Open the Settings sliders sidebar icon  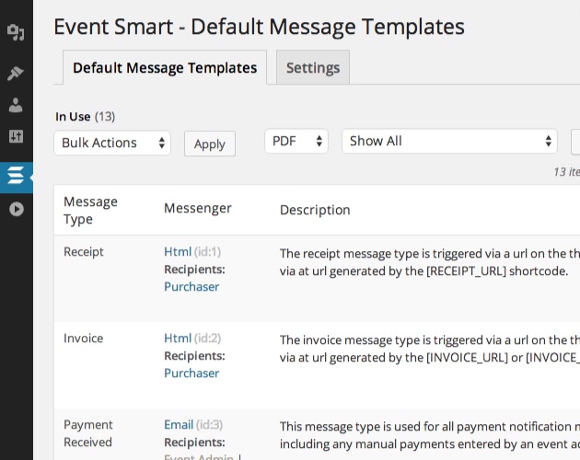[x=16, y=136]
